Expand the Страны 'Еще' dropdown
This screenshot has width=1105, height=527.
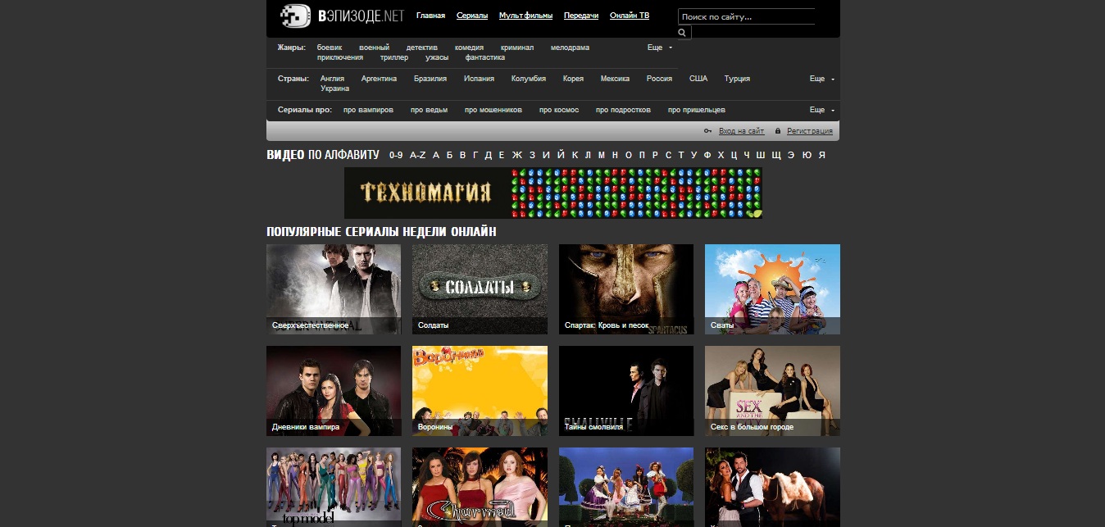(x=822, y=79)
